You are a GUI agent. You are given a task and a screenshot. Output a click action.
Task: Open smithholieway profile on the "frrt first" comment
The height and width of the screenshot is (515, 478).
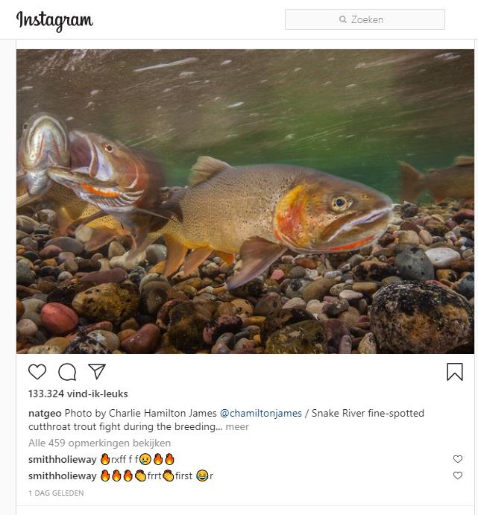62,475
